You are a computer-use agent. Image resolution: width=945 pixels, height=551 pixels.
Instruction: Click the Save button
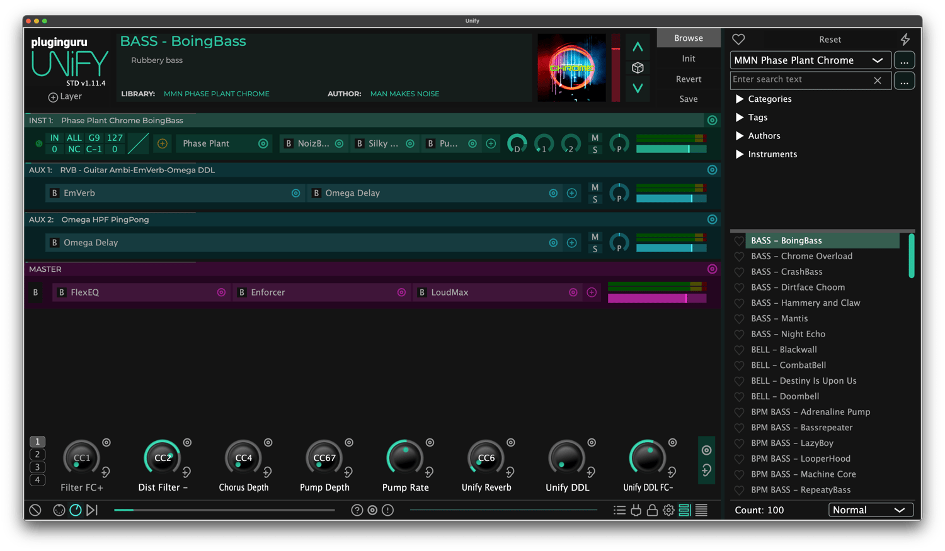click(x=688, y=99)
